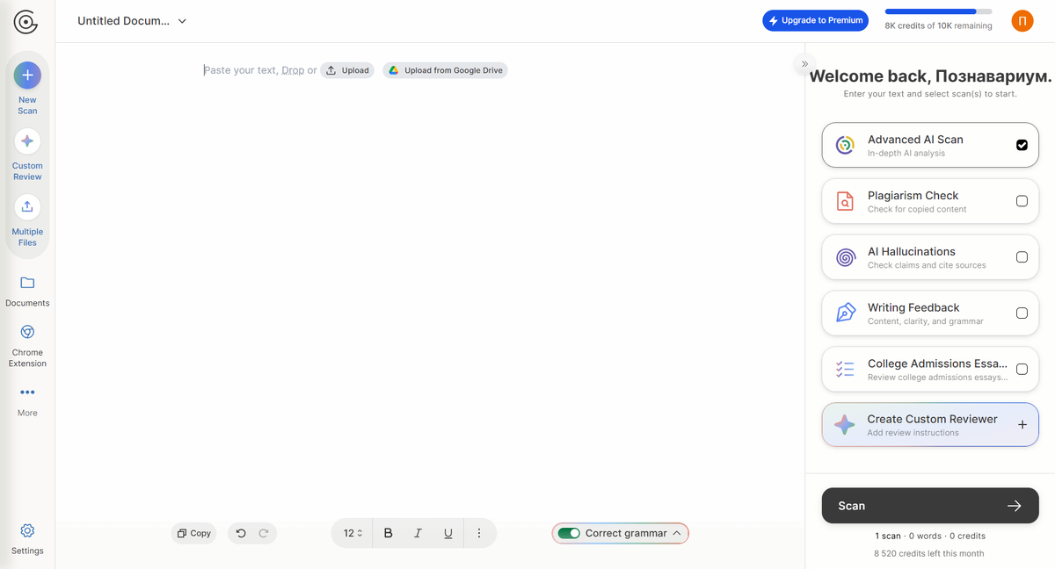Click the Undo arrow icon
Screen dimensions: 1055x569
coord(241,532)
